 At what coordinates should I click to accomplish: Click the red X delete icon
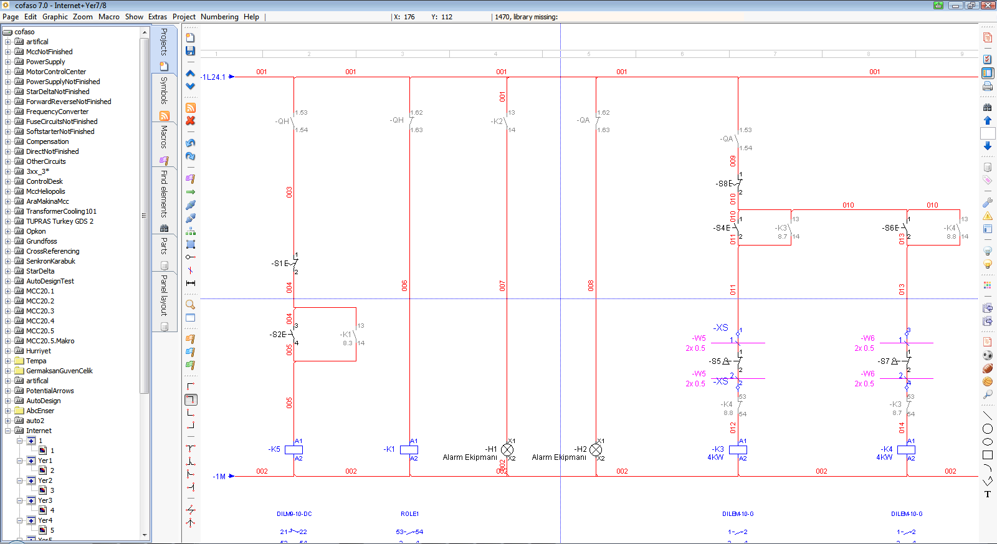point(190,120)
